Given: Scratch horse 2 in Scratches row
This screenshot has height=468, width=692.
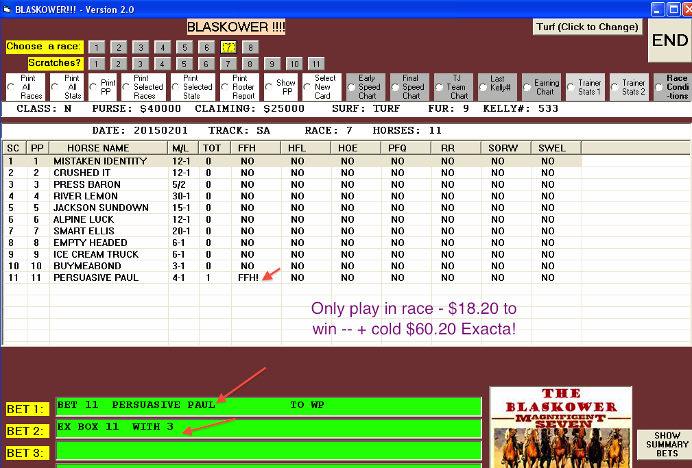Looking at the screenshot, I should click(x=118, y=64).
